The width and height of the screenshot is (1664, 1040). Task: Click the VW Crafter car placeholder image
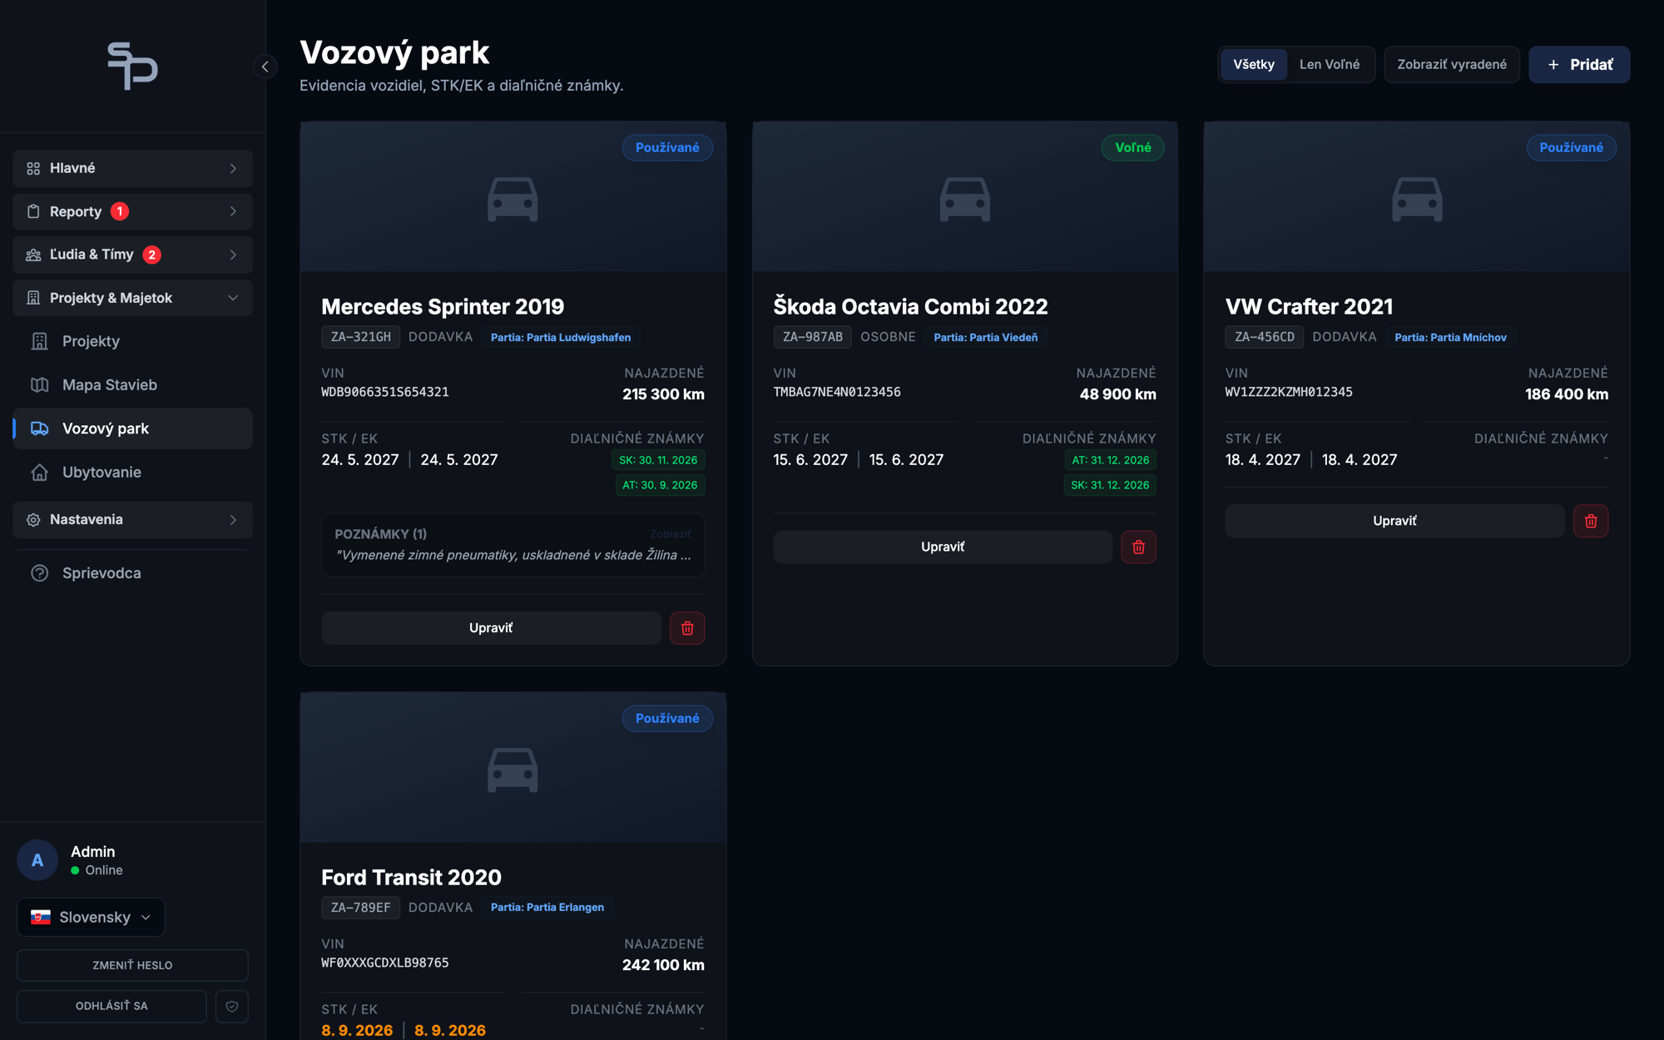coord(1417,199)
